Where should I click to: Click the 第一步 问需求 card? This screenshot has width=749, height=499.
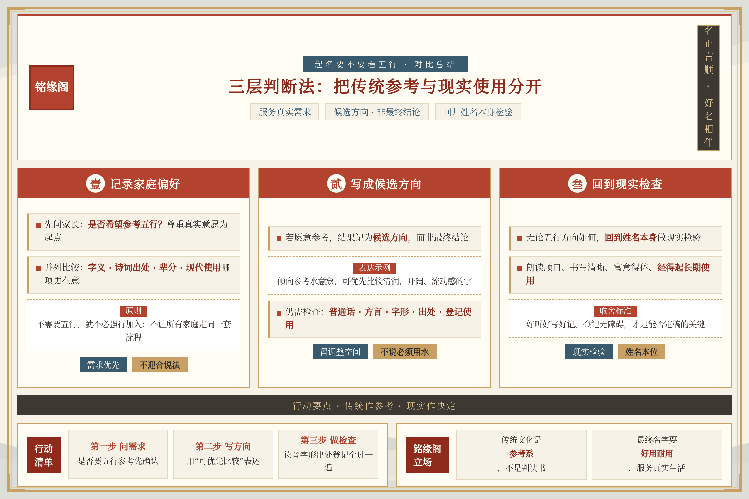click(x=118, y=454)
